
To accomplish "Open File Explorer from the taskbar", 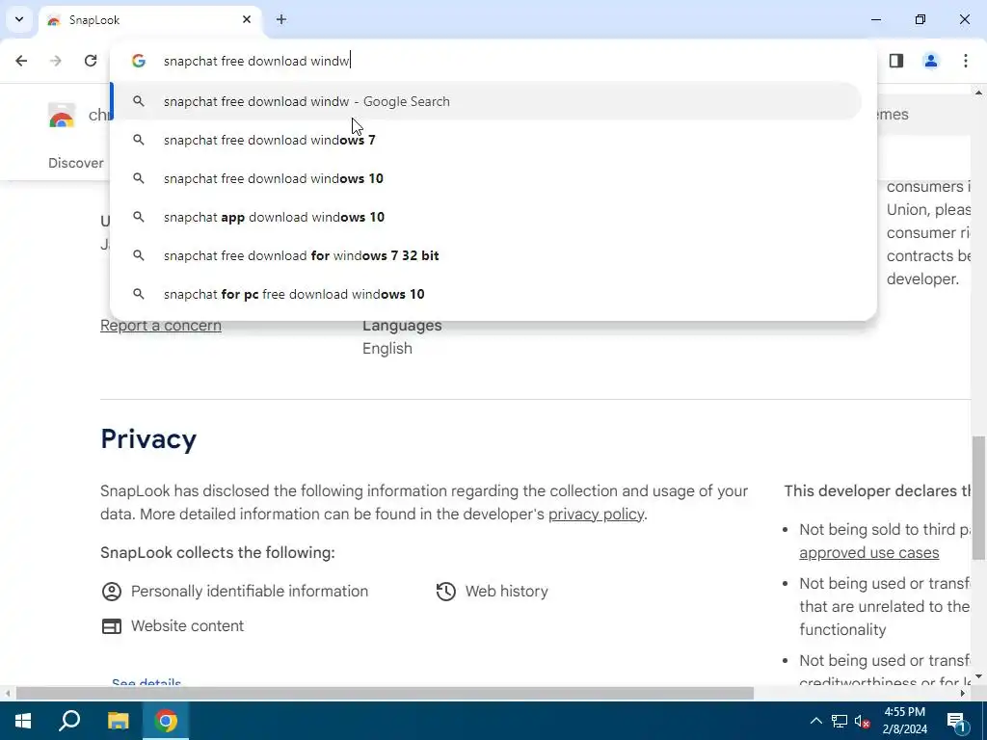I will (118, 721).
